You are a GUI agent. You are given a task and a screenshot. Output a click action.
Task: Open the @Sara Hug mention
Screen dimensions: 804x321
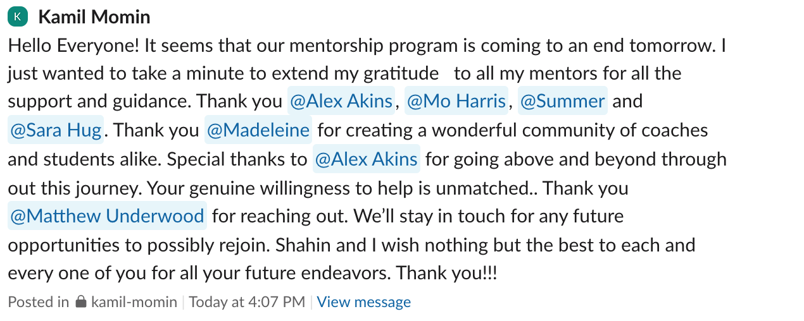pos(56,130)
